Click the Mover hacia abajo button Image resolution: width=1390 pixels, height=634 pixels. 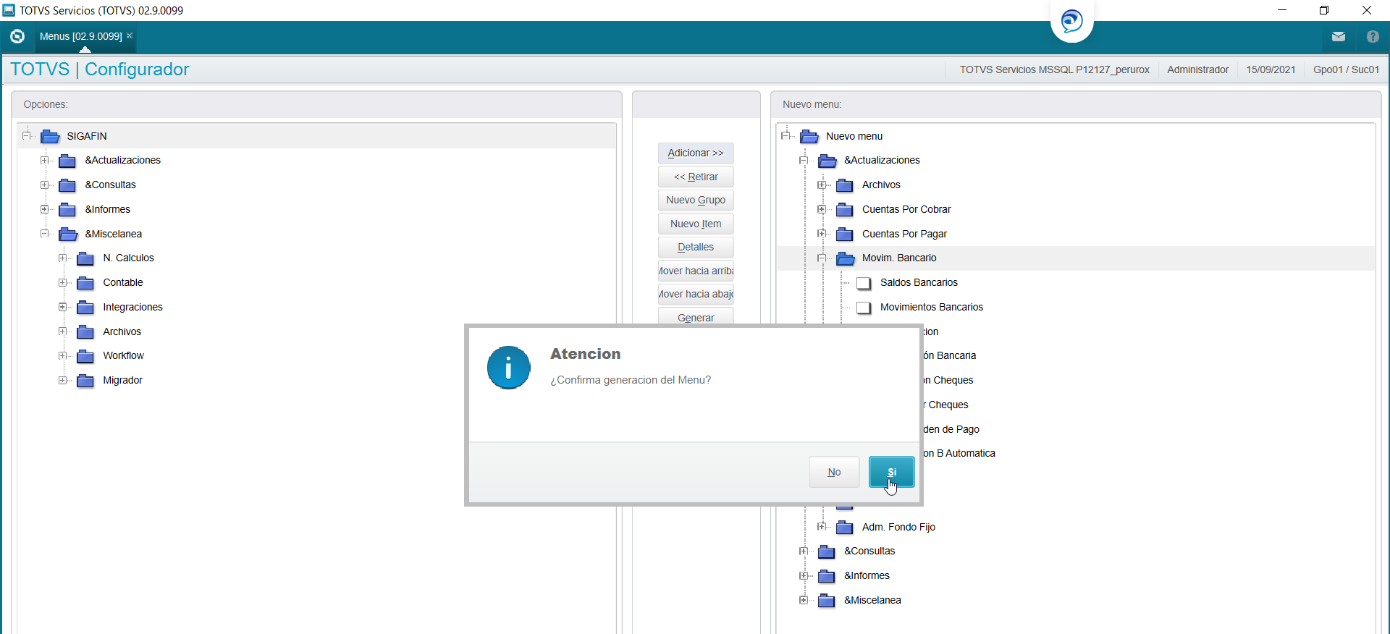696,294
